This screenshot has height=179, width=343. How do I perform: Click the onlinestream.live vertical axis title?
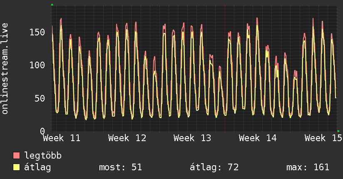click(x=5, y=69)
